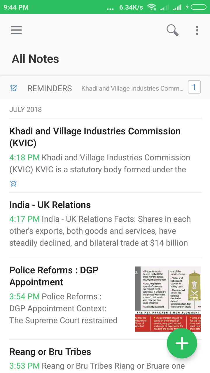The width and height of the screenshot is (210, 373).
Task: Tap the reminder alarm icon under KVIC note
Action: (13, 184)
